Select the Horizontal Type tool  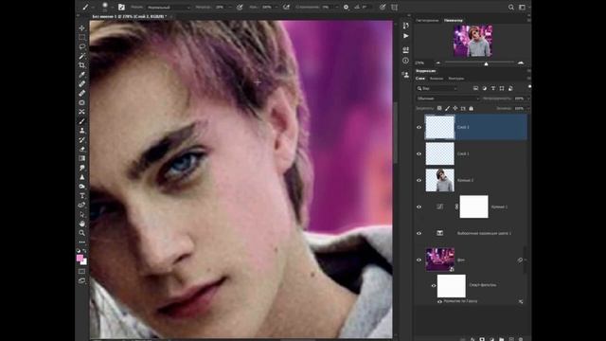[x=82, y=196]
